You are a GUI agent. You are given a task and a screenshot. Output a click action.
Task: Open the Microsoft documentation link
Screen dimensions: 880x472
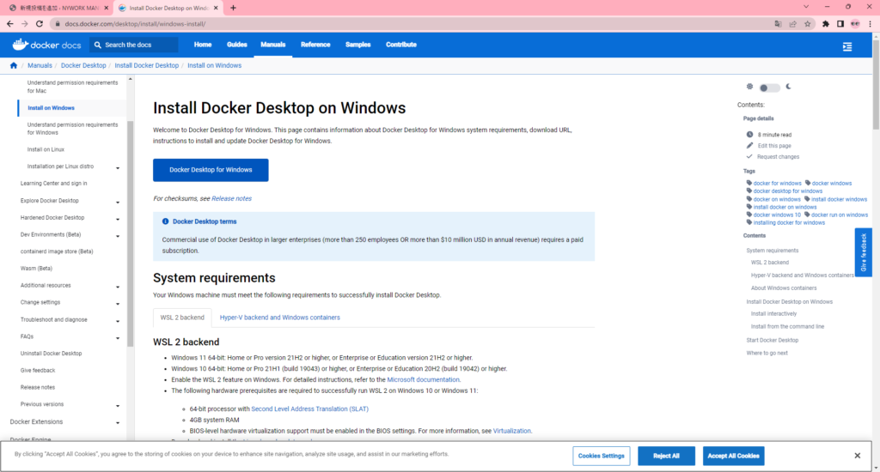423,379
